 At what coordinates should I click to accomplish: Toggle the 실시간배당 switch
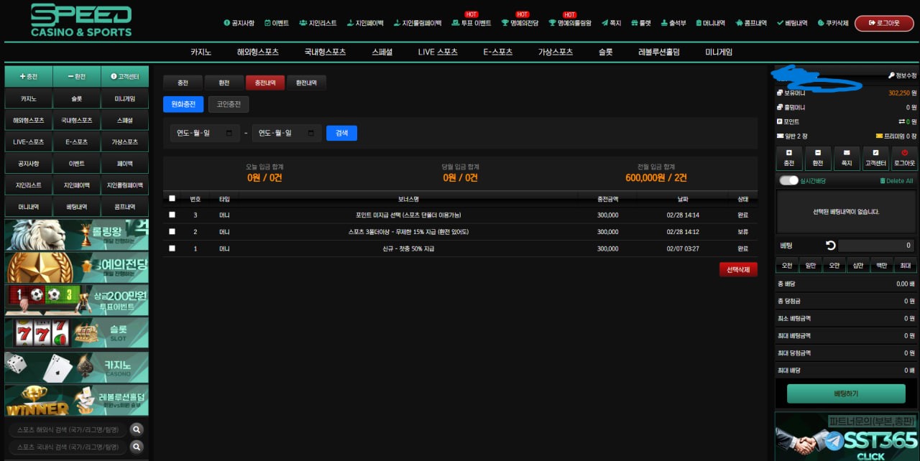pyautogui.click(x=789, y=181)
